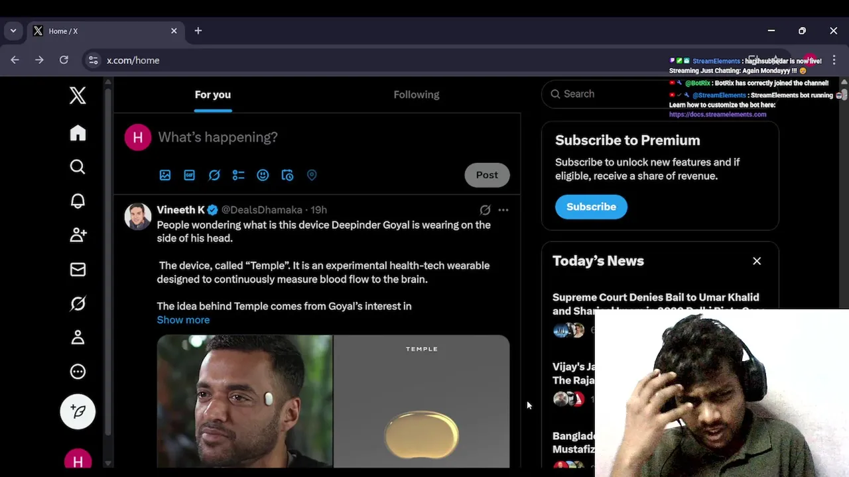Open Profile person icon in sidebar
The height and width of the screenshot is (477, 849).
pyautogui.click(x=78, y=337)
